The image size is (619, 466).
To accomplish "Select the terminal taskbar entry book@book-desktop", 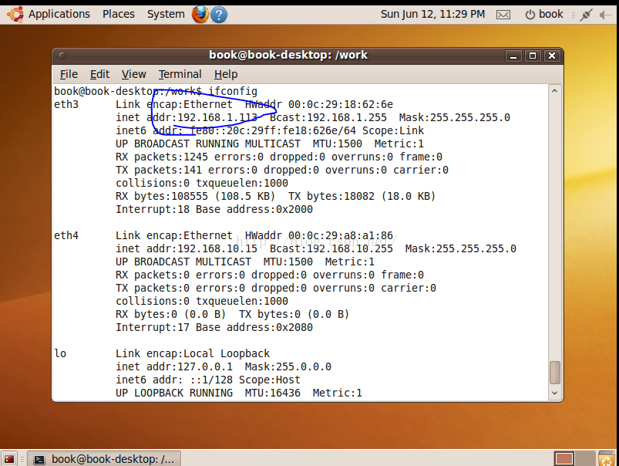I will coord(104,459).
